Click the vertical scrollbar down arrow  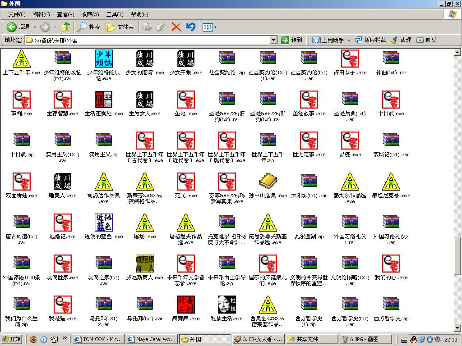[x=457, y=328]
